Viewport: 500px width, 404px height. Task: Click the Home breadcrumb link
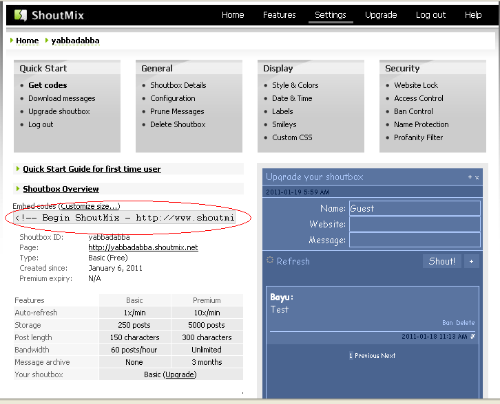tap(28, 41)
